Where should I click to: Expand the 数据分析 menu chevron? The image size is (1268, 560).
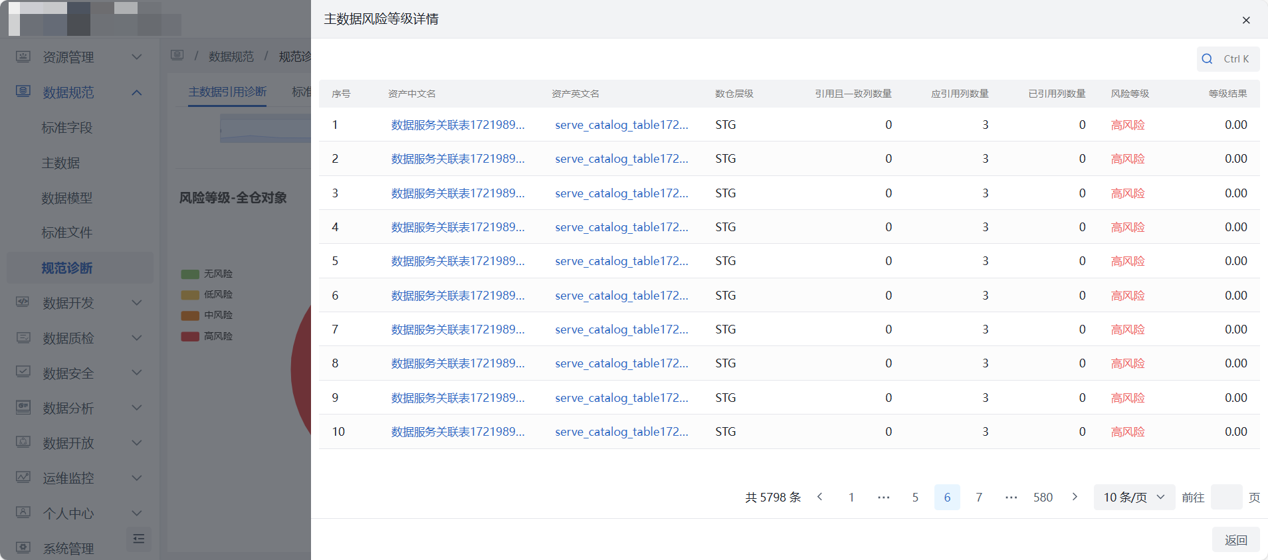[x=137, y=408]
